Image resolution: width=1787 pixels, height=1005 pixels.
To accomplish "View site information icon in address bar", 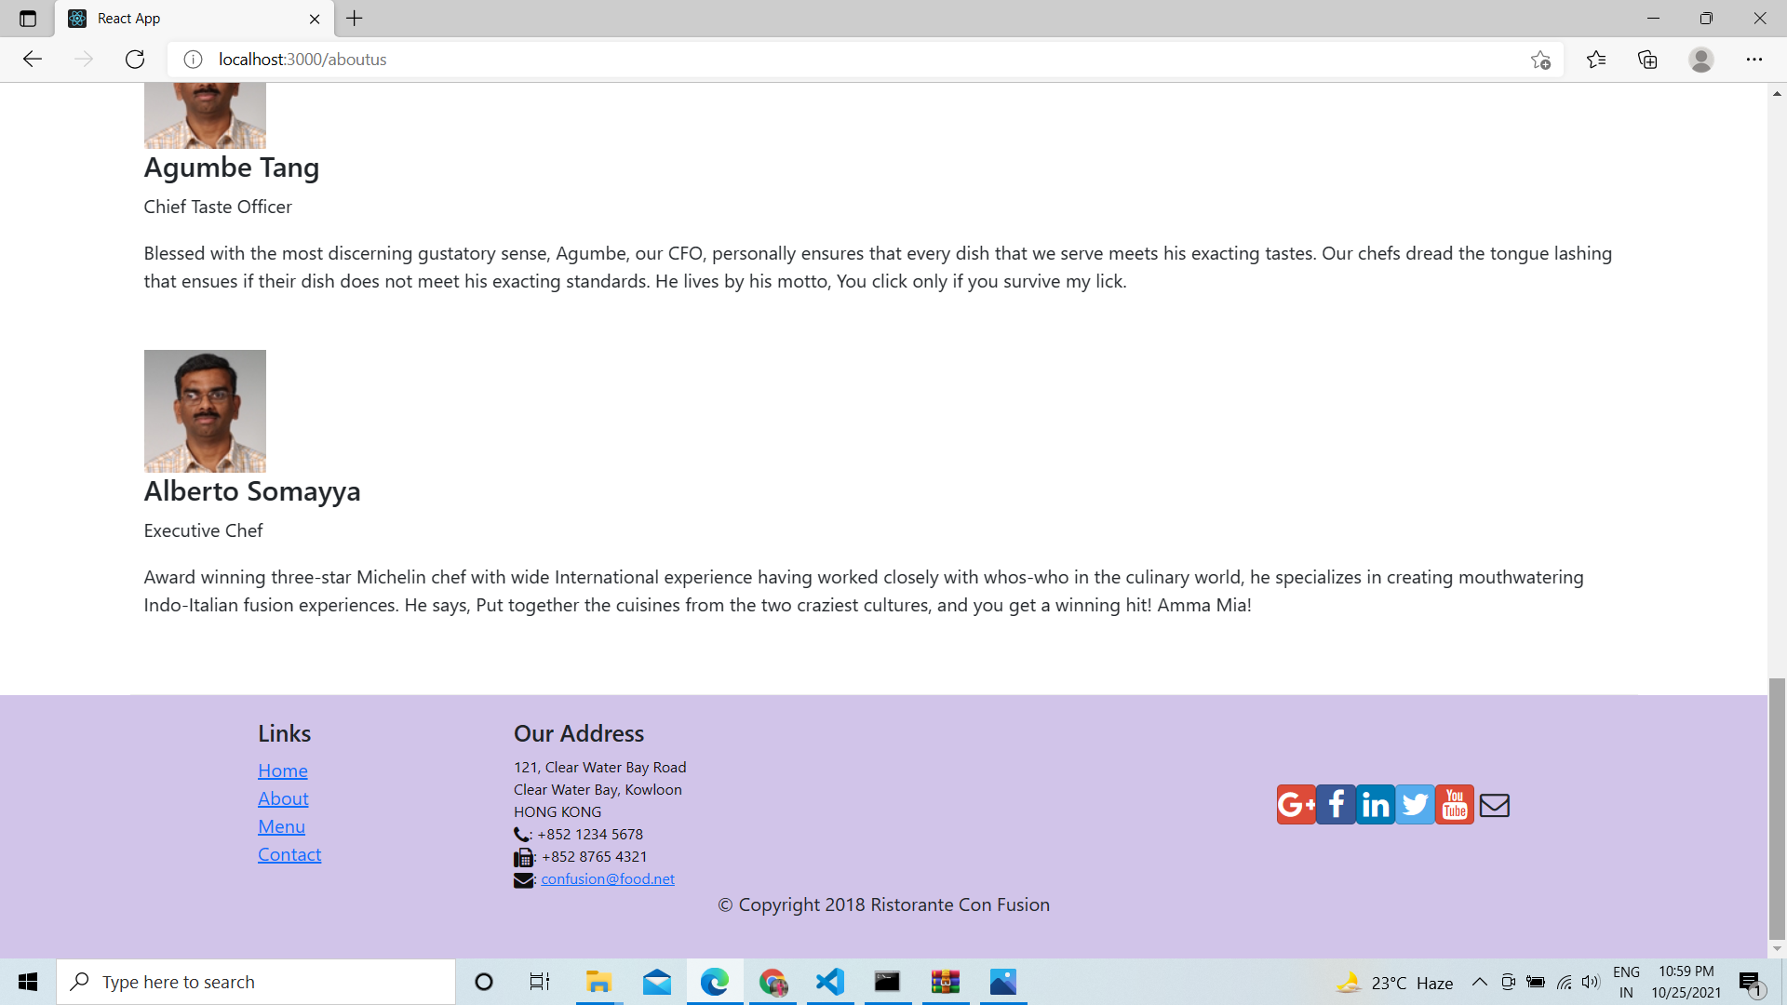I will [x=193, y=60].
